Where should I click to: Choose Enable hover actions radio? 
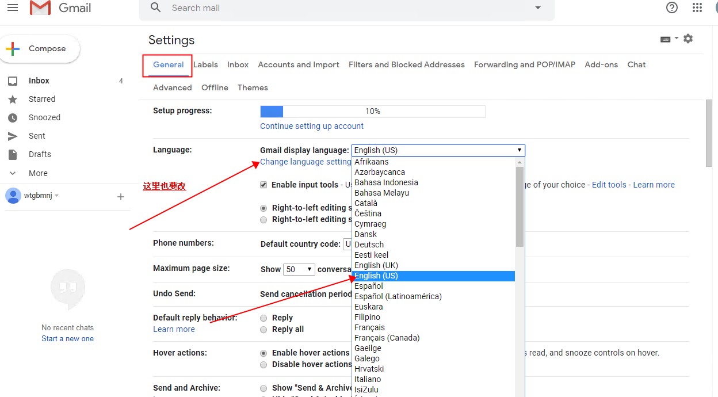click(x=263, y=353)
